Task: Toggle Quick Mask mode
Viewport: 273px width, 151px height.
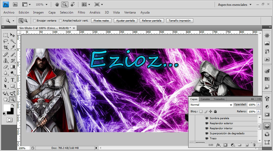Action: click(x=9, y=120)
